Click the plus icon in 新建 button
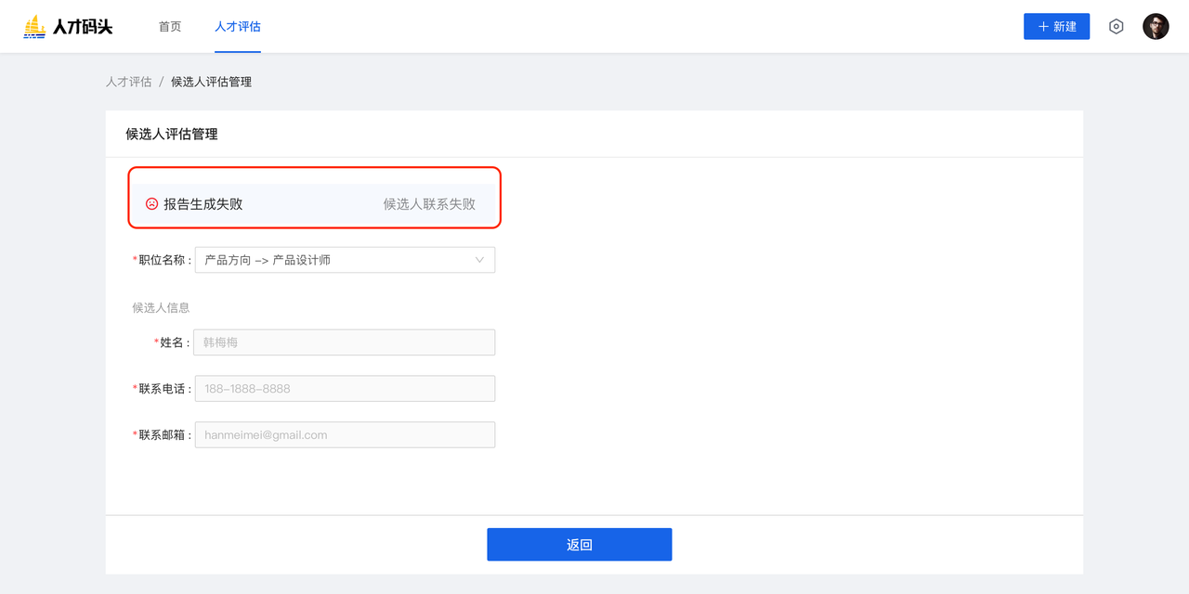Viewport: 1189px width, 594px height. (x=1043, y=27)
